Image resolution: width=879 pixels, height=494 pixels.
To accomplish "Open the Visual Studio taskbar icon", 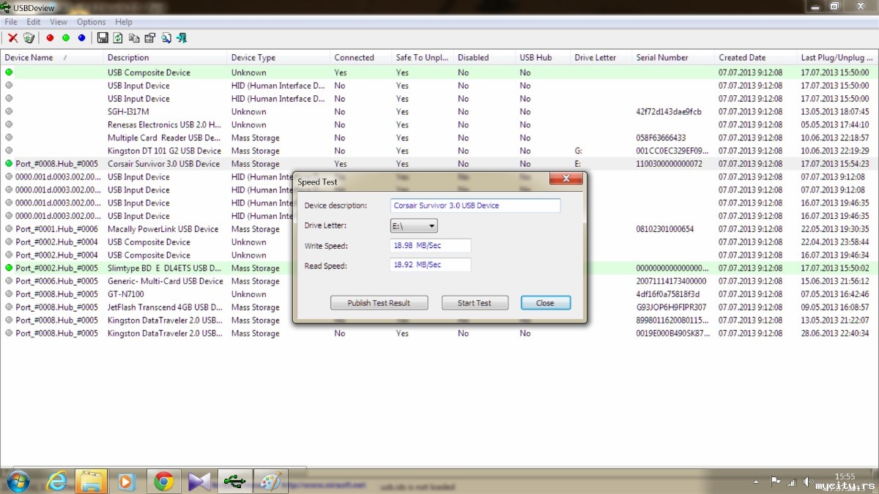I will point(199,481).
